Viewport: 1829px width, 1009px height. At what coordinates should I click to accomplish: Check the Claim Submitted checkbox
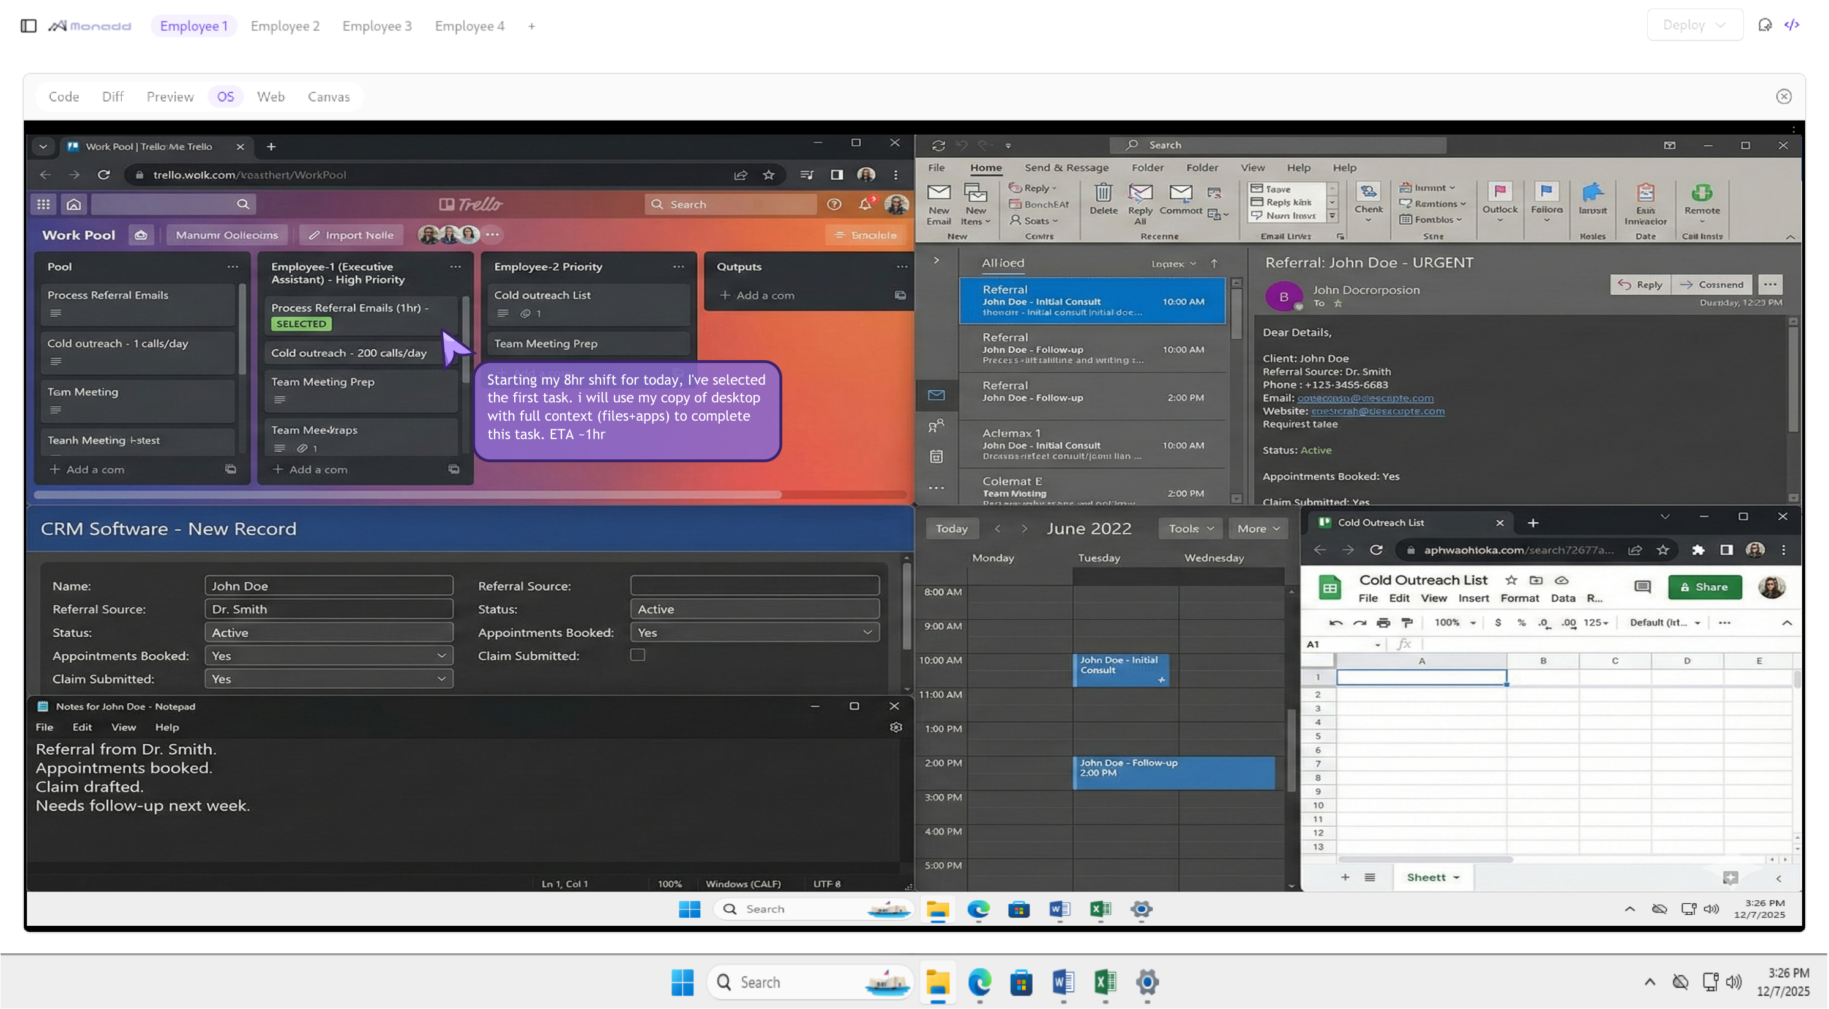638,655
